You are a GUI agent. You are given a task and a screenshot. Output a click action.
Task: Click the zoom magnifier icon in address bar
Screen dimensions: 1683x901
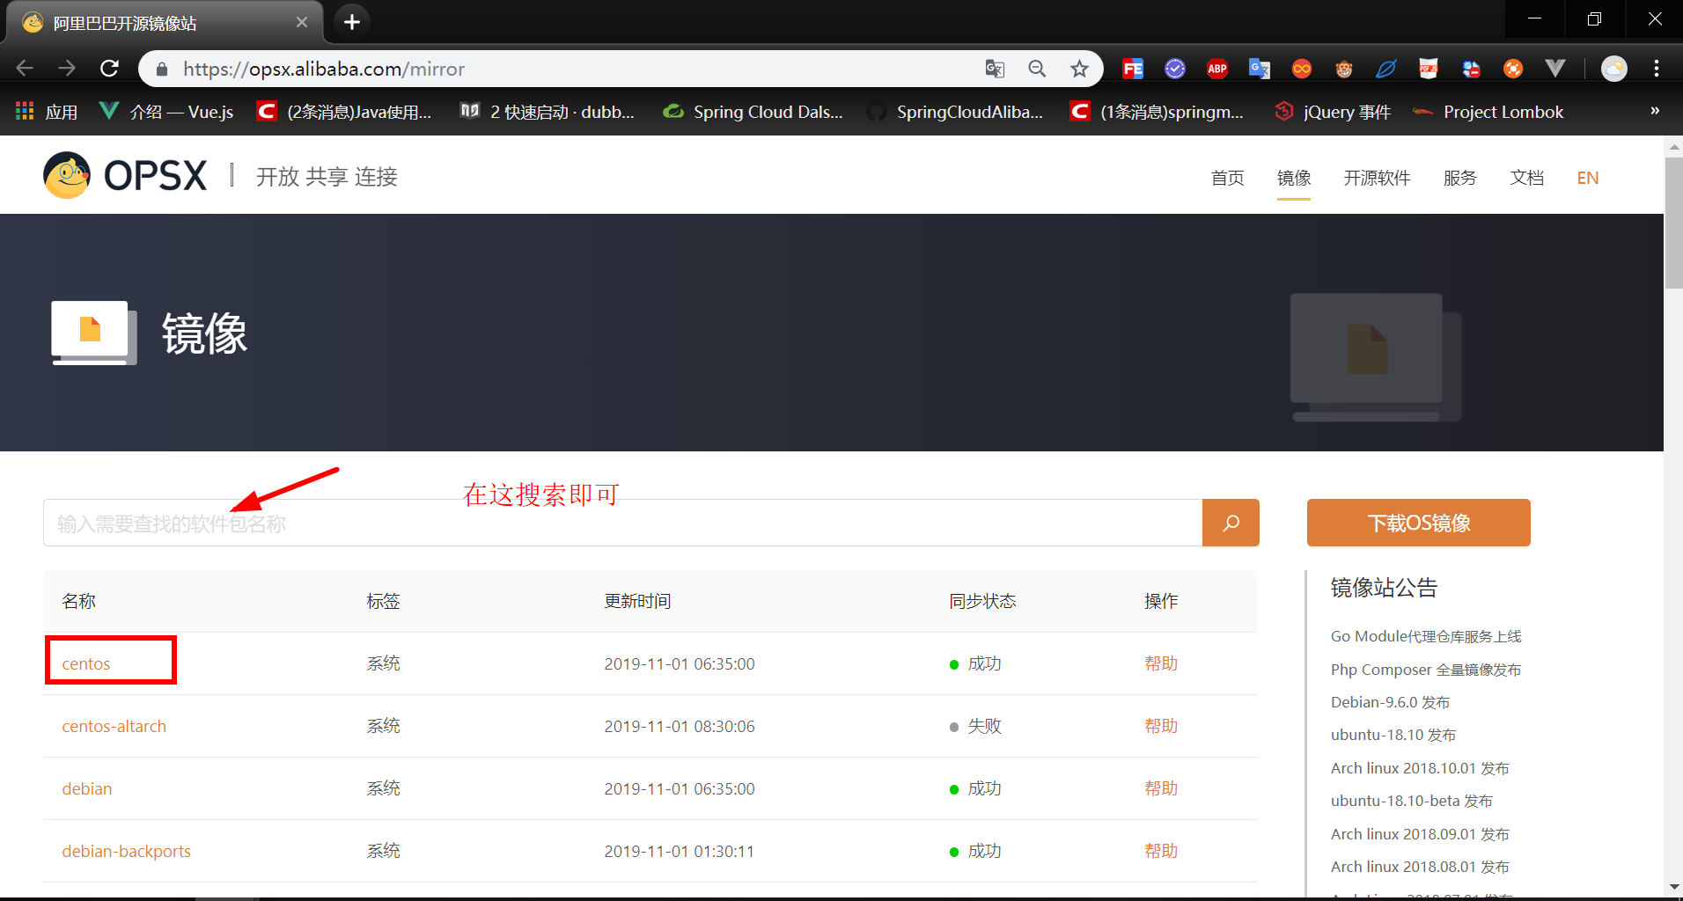1037,69
